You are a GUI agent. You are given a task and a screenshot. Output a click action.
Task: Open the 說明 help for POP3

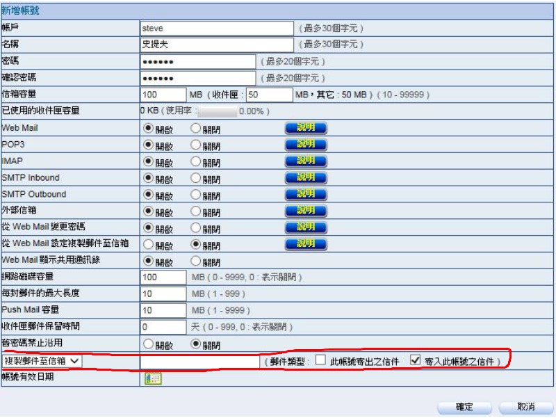306,145
